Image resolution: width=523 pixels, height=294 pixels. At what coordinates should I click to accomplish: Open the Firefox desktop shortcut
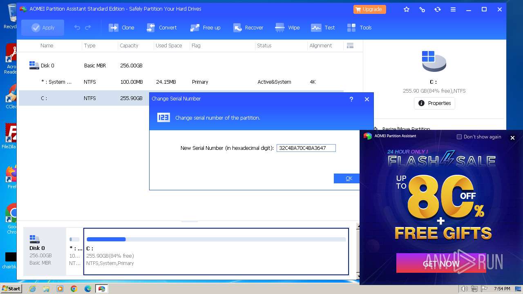tap(11, 176)
